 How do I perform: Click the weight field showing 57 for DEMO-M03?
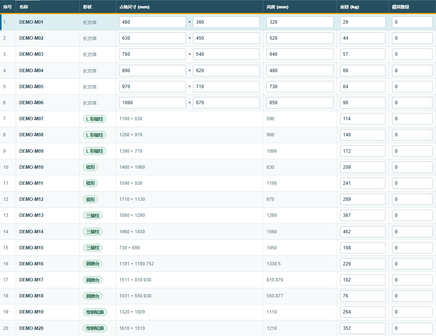click(363, 54)
